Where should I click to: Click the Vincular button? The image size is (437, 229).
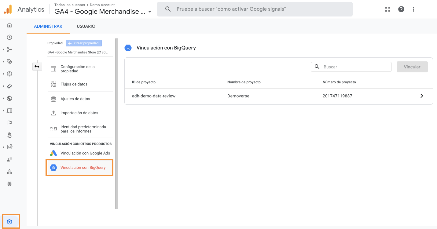click(x=412, y=67)
